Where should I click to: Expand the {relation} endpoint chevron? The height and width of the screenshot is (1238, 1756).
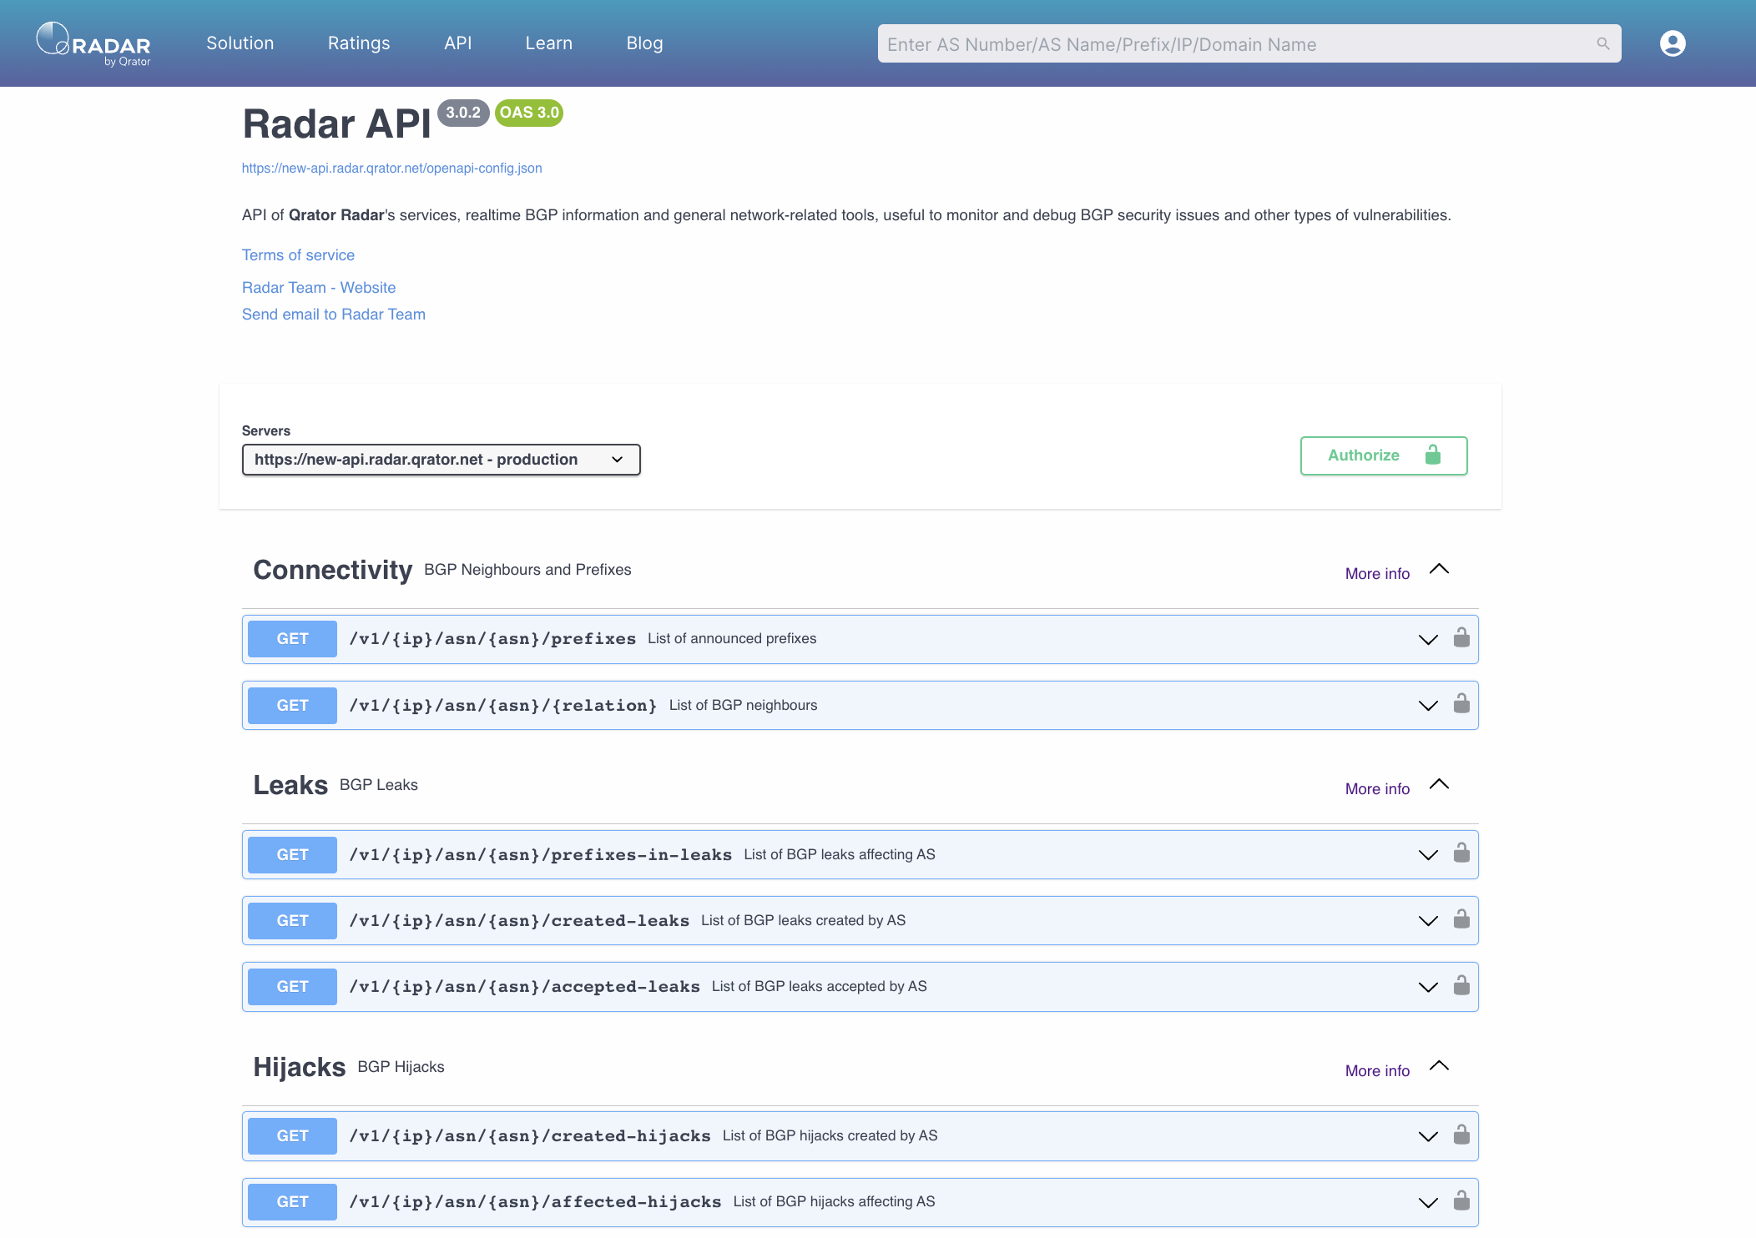coord(1428,706)
